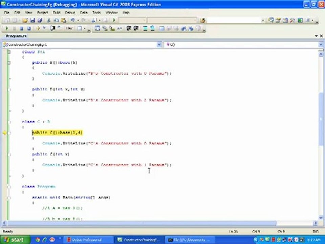Click the Copy icon in toolbar
This screenshot has height=244, width=325.
[56, 20]
